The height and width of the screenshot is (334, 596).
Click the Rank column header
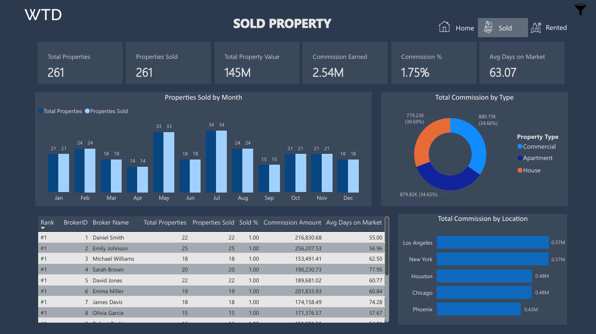point(47,222)
